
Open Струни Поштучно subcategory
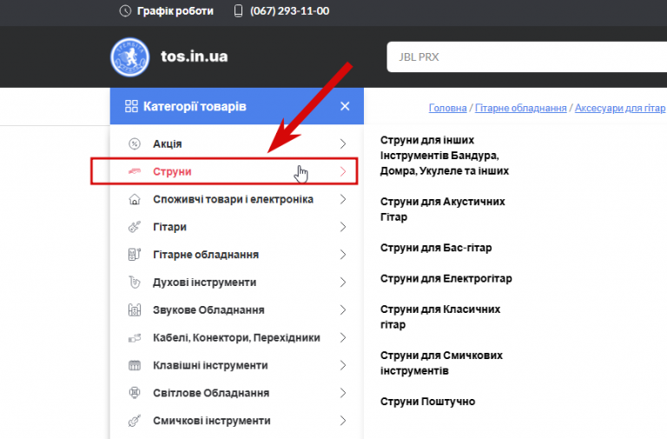coord(427,402)
